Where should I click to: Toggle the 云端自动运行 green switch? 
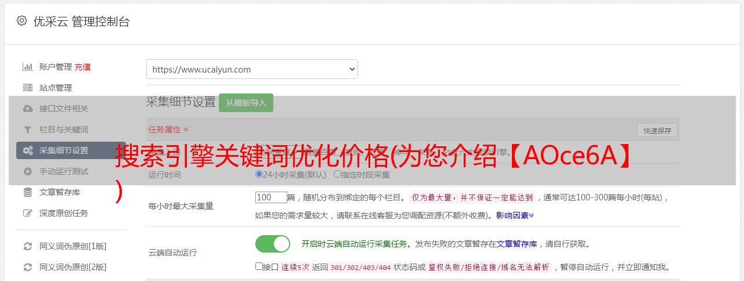[273, 244]
